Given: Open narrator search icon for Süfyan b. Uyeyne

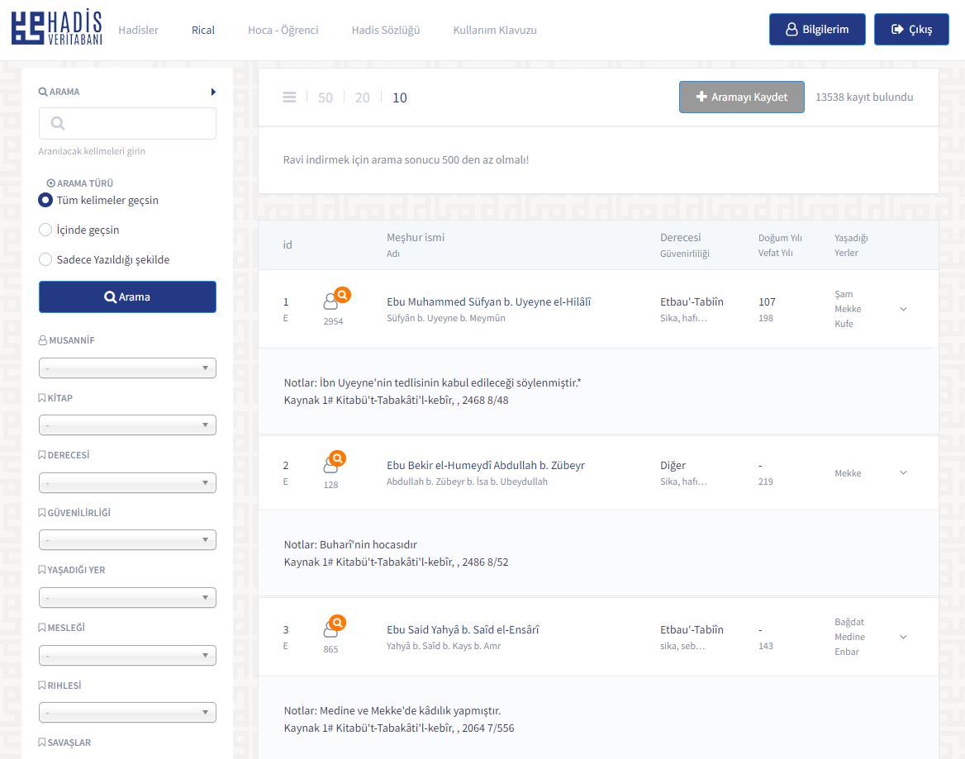Looking at the screenshot, I should (x=338, y=295).
